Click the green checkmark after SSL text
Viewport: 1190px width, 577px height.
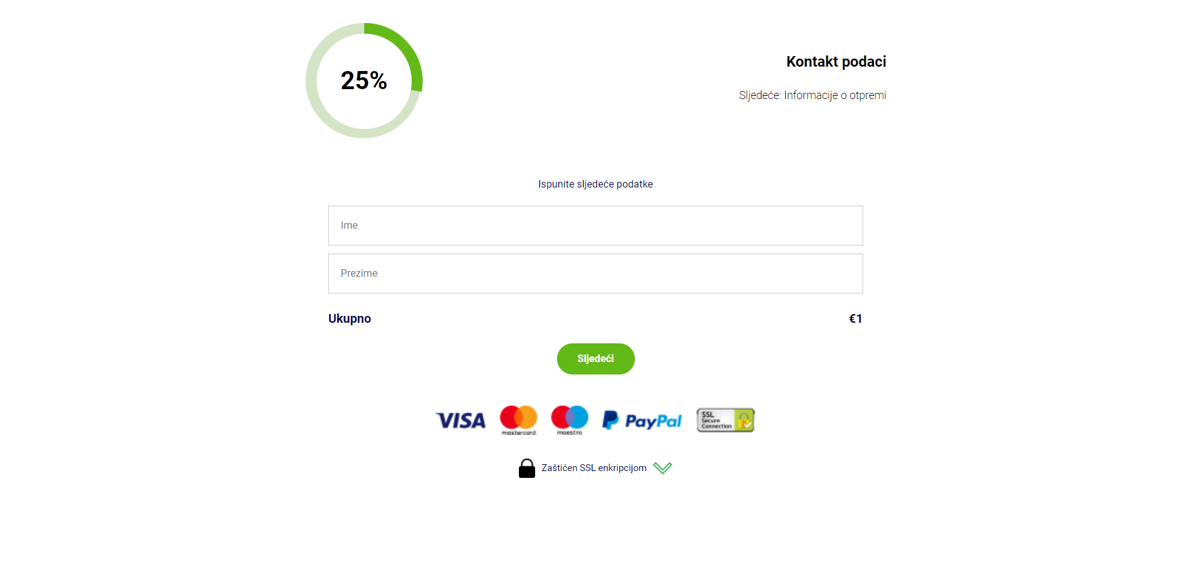662,468
